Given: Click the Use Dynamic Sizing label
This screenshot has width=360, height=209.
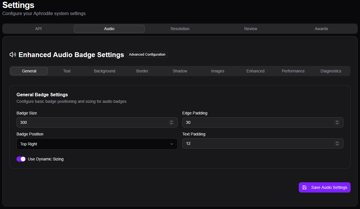Looking at the screenshot, I should pyautogui.click(x=46, y=159).
